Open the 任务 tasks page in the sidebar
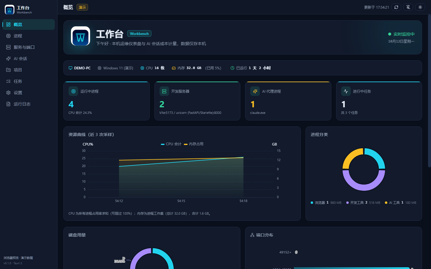Screen dimensions: 431x269 pos(28,81)
